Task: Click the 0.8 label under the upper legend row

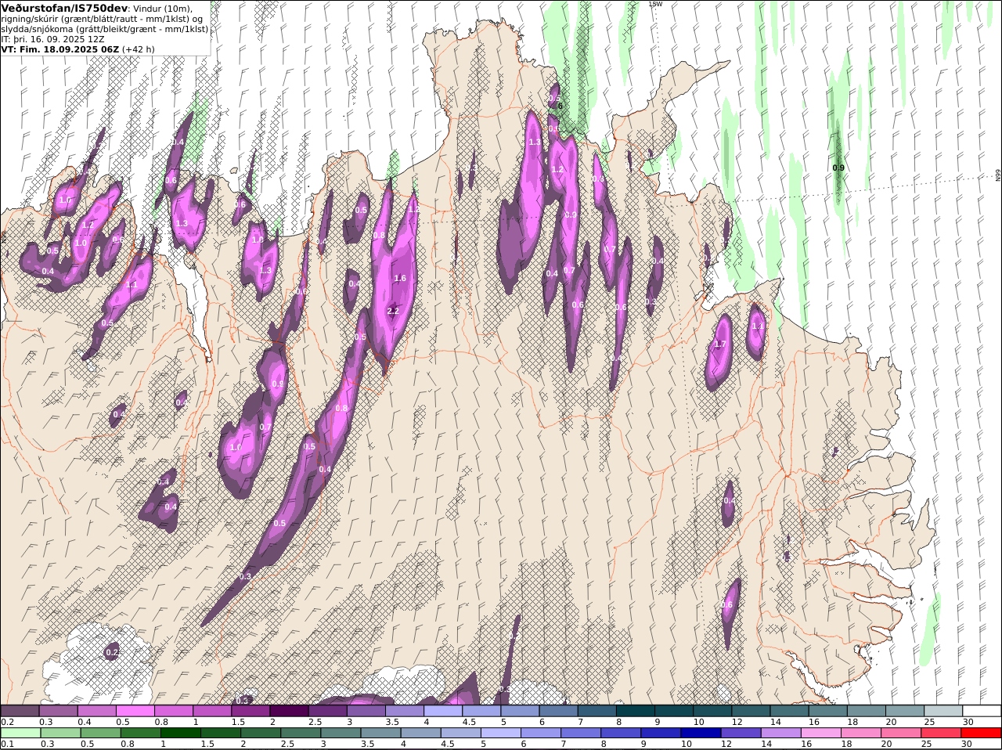Action: pyautogui.click(x=161, y=722)
